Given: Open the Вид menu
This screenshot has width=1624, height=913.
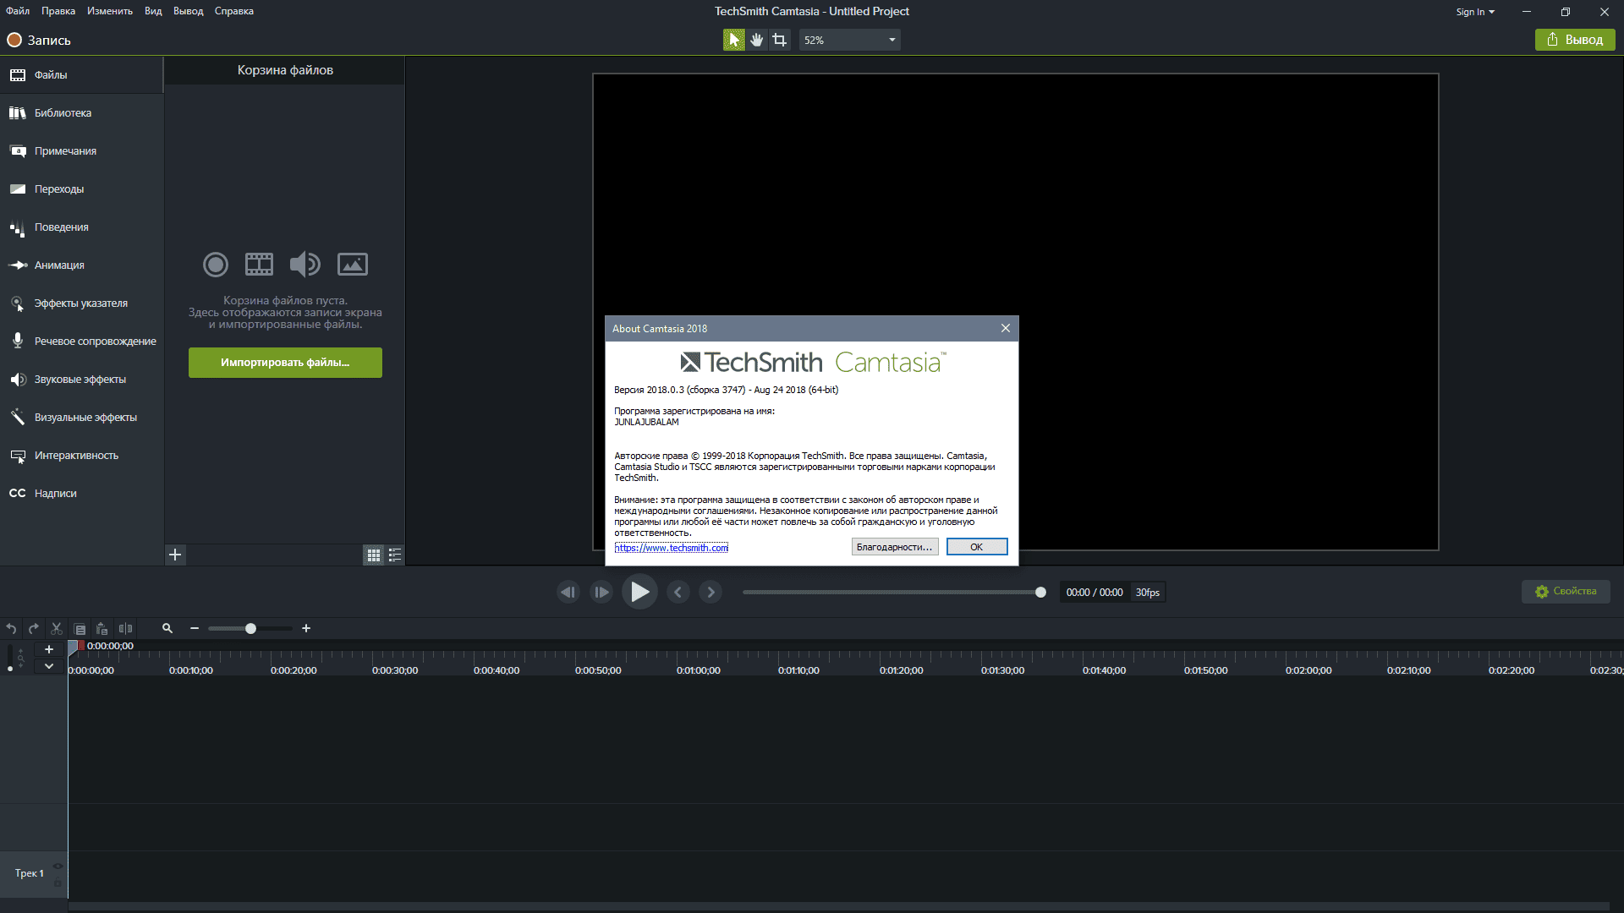Looking at the screenshot, I should pos(153,11).
